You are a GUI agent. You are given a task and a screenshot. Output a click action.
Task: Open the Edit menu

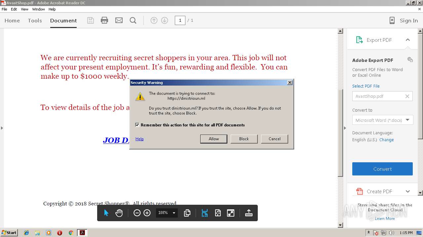coord(14,9)
